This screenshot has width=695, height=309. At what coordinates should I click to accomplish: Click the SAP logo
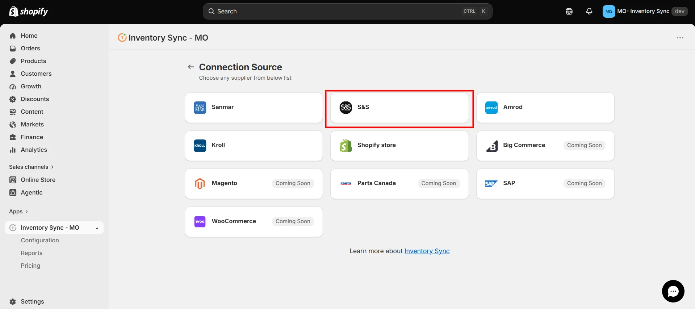pos(491,184)
